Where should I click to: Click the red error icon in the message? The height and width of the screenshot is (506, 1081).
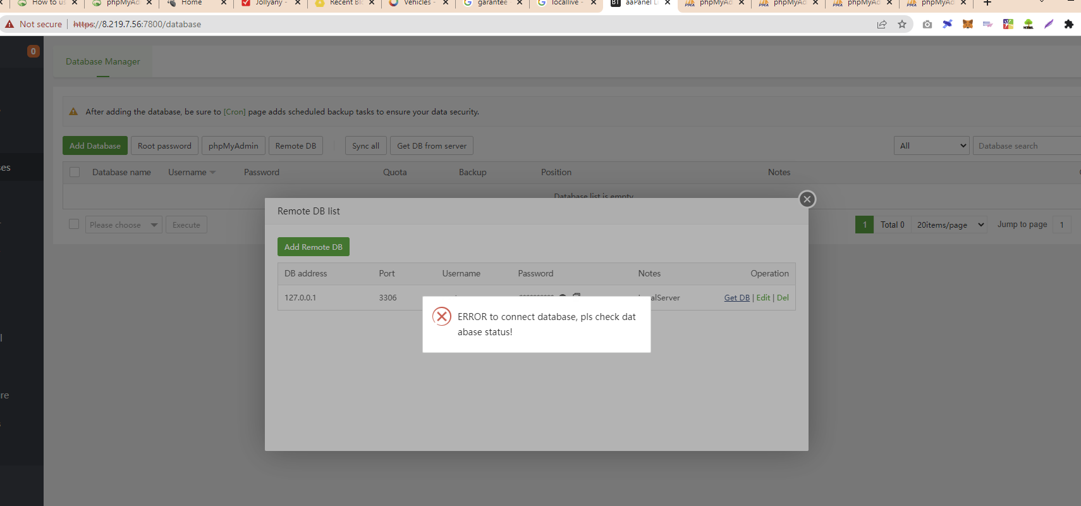(x=442, y=316)
